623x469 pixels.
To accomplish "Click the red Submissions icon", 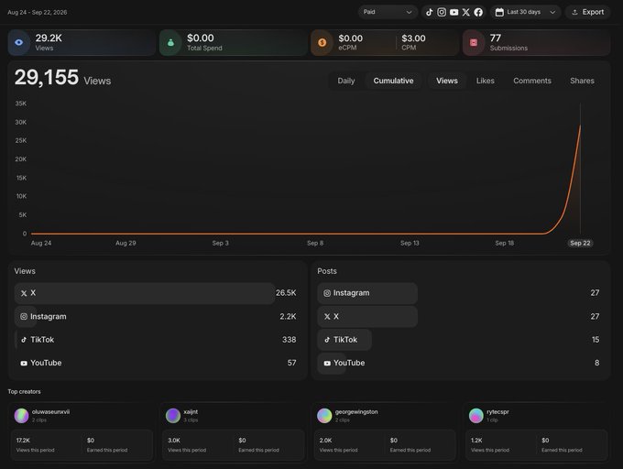I will (474, 42).
